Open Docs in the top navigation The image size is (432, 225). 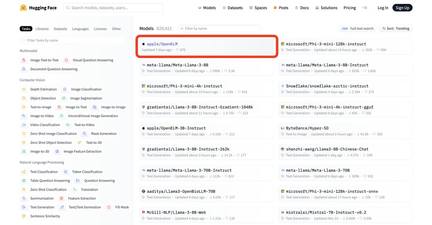click(302, 8)
